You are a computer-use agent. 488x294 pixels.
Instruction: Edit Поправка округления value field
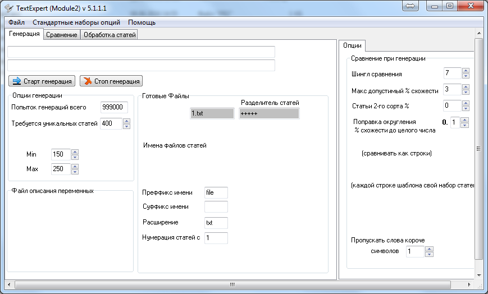coord(455,122)
